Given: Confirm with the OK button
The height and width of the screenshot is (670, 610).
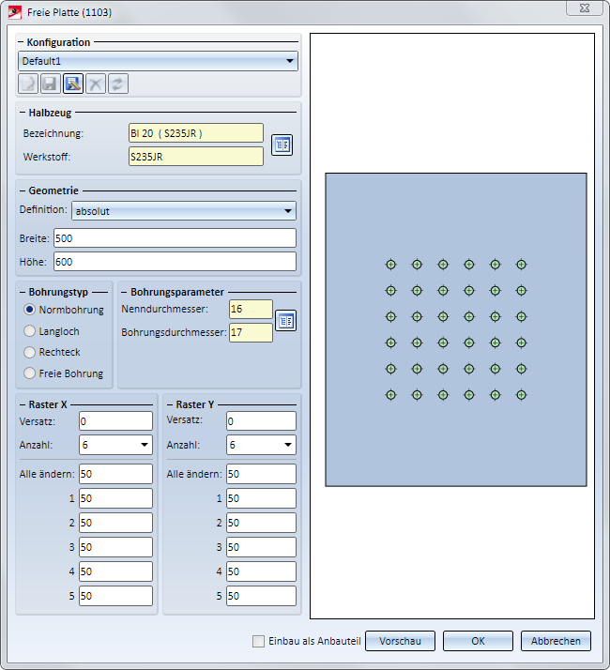Looking at the screenshot, I should (478, 641).
